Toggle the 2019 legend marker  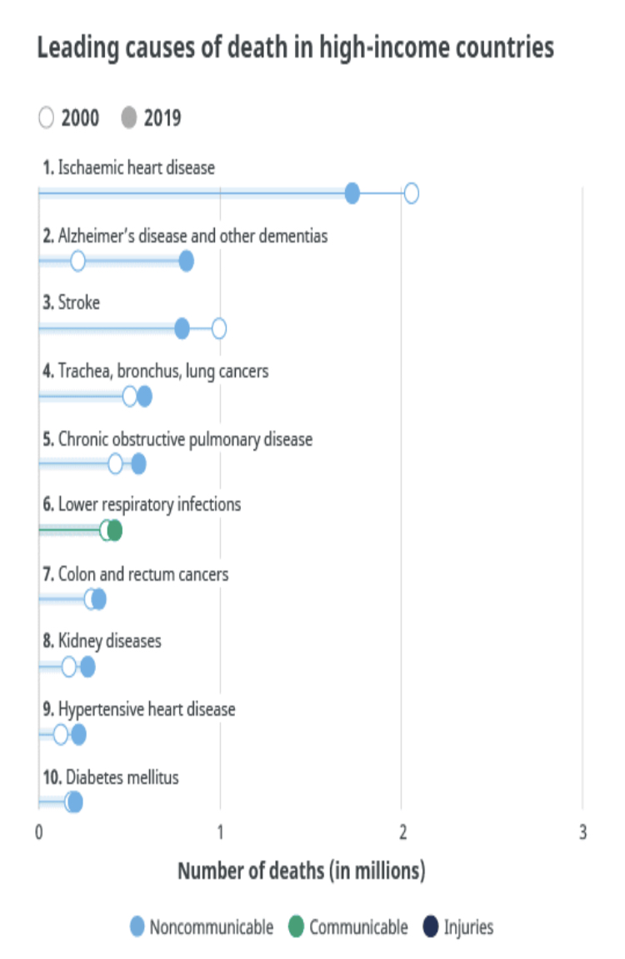129,117
